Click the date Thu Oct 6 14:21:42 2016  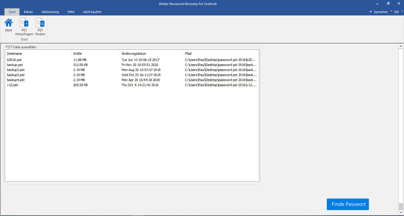pyautogui.click(x=140, y=85)
